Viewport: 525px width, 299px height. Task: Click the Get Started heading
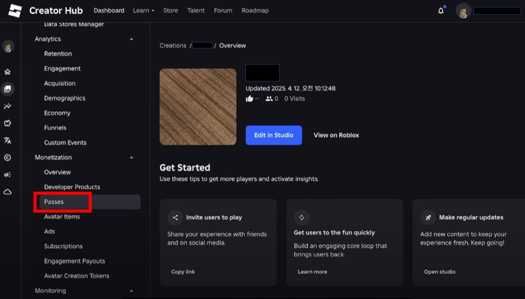click(185, 168)
